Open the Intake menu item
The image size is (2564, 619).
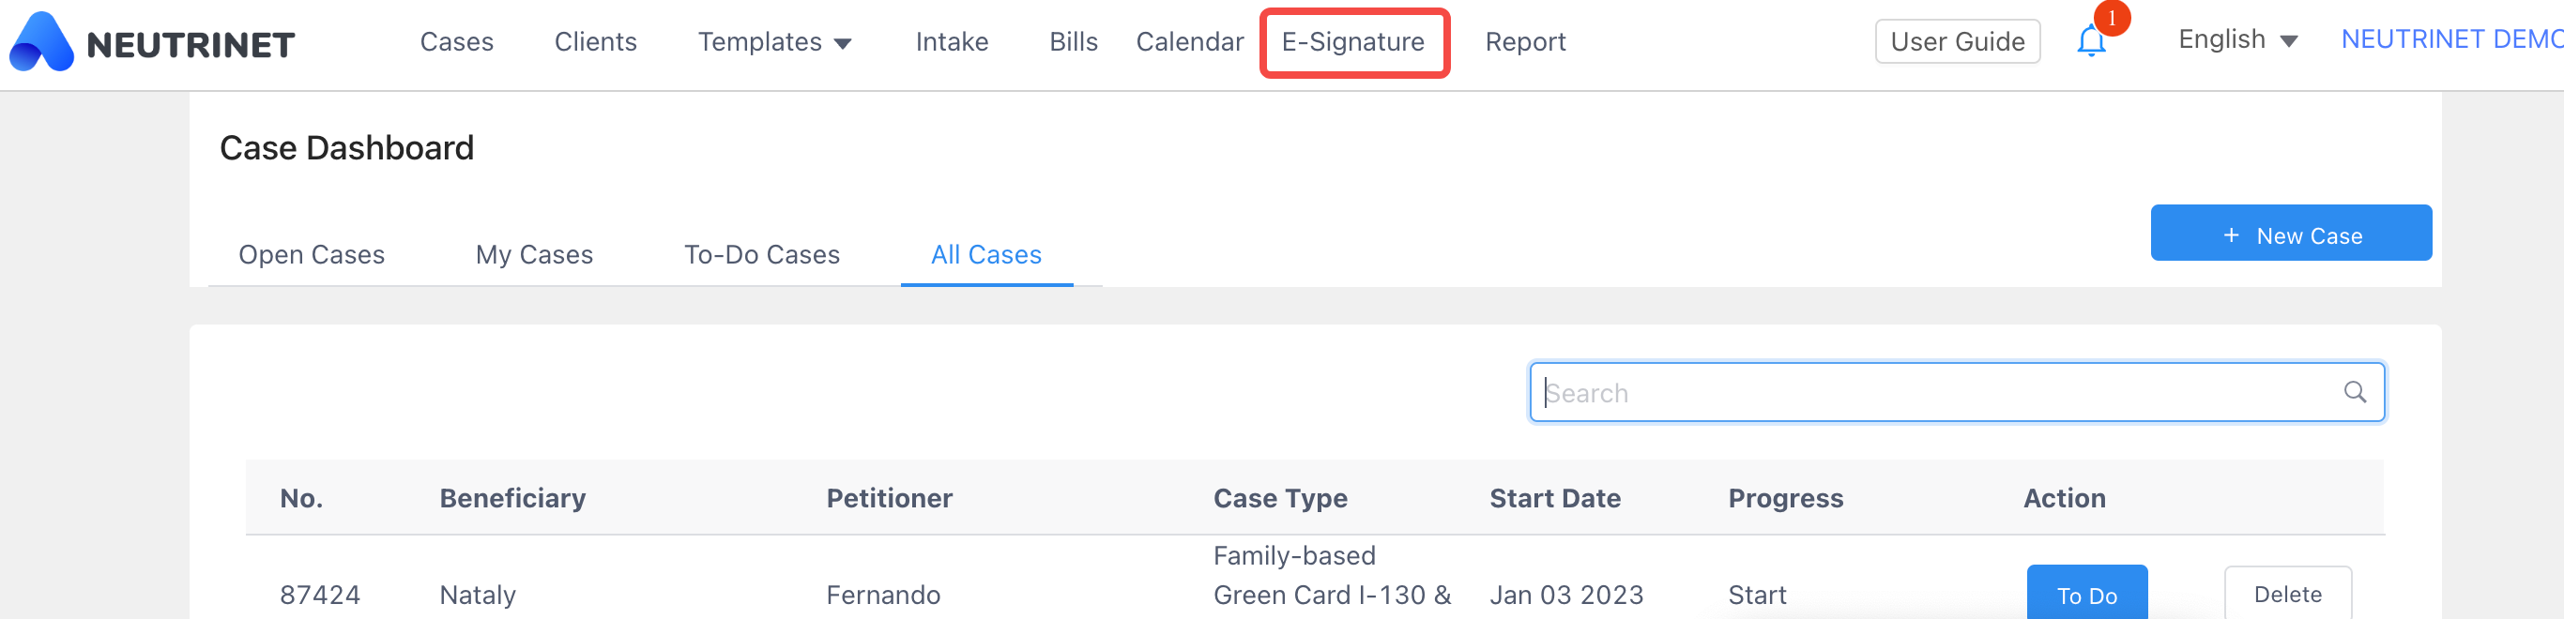[951, 42]
